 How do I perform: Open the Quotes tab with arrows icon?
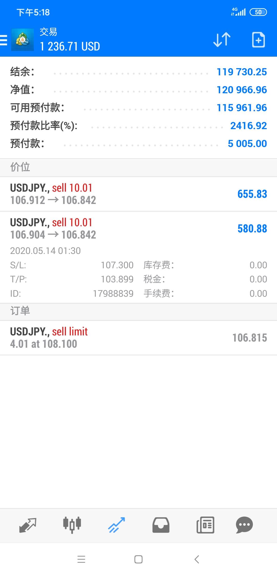(x=28, y=525)
